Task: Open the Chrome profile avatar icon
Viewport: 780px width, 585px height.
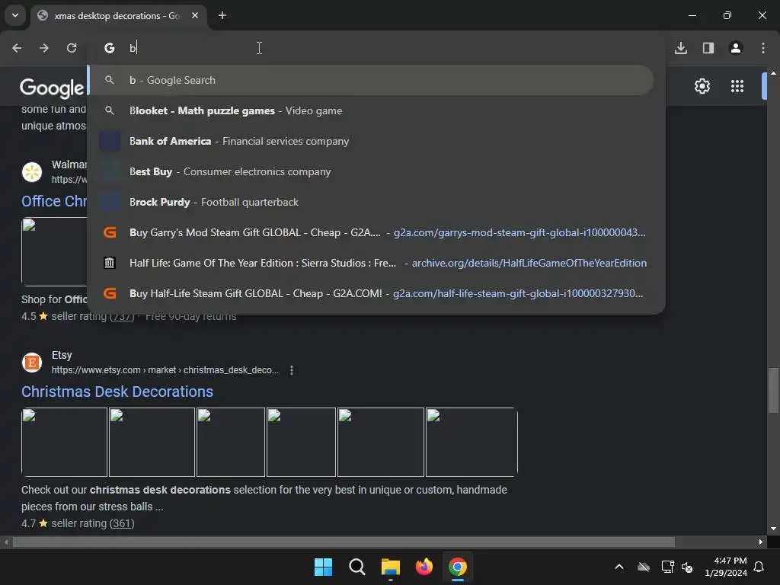Action: click(736, 48)
